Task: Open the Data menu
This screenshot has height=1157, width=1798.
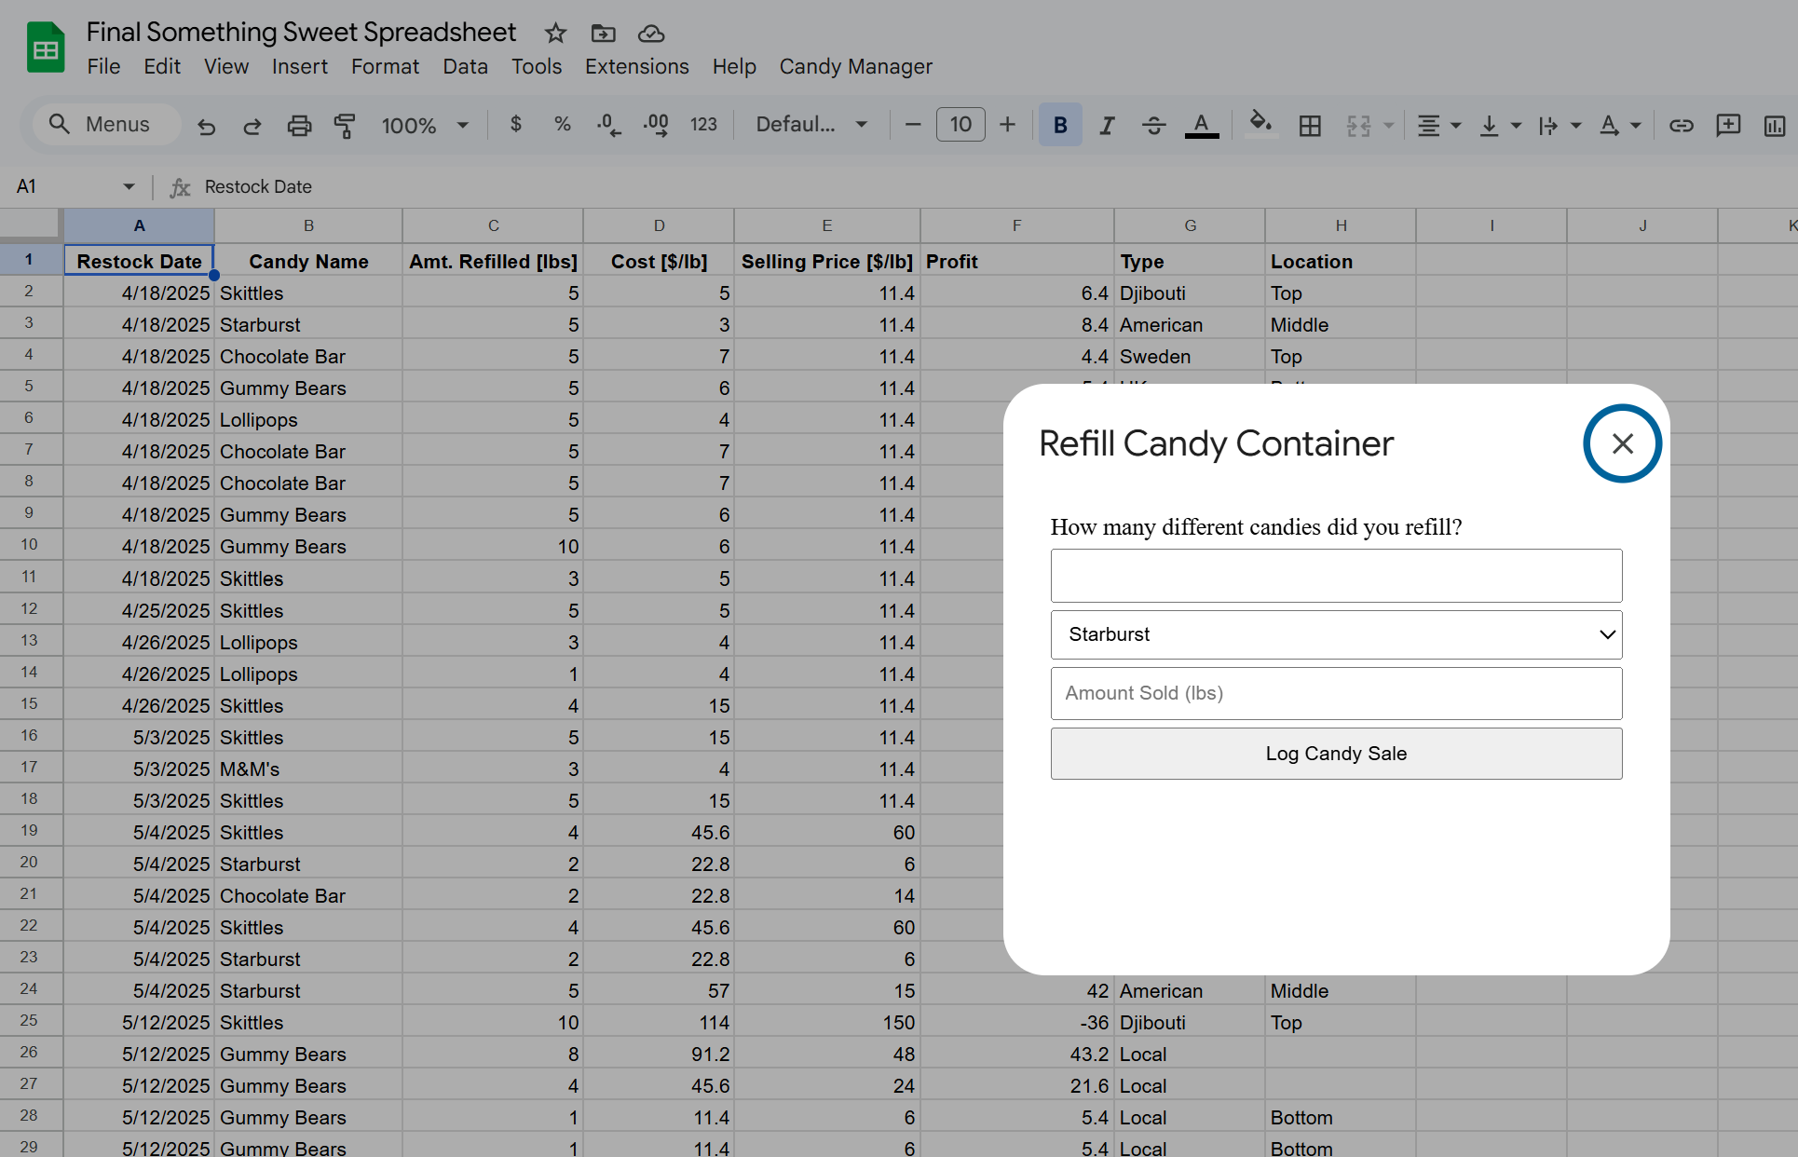Action: click(x=465, y=66)
